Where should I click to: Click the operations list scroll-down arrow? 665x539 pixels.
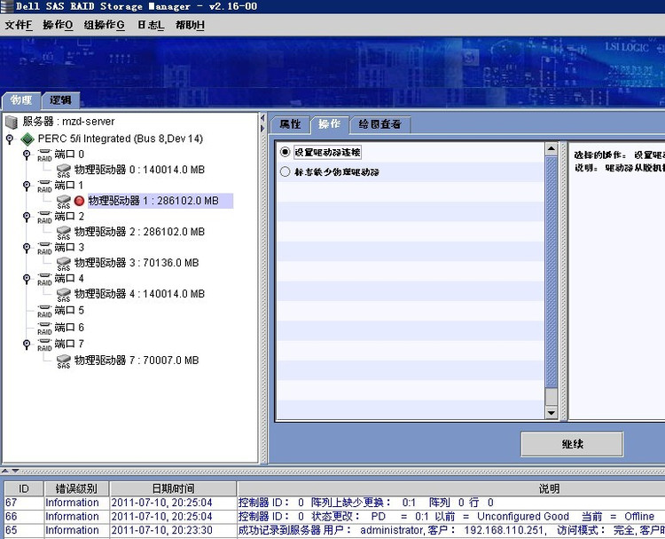(x=551, y=412)
